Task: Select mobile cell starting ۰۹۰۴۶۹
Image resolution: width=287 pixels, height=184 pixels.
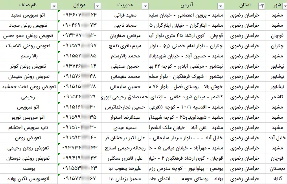Action: tap(79, 26)
